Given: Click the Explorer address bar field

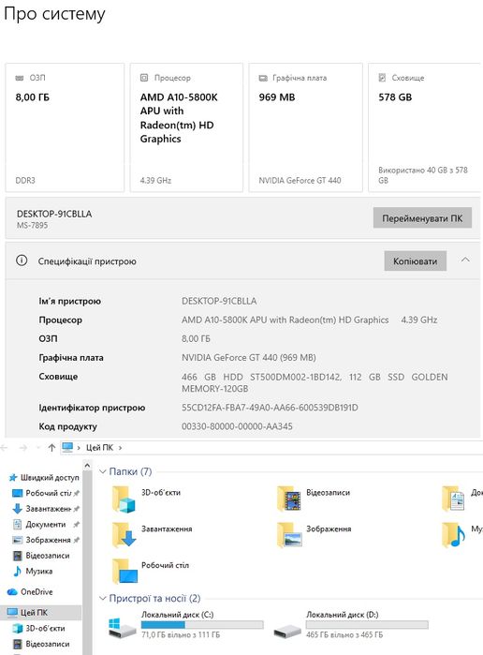Looking at the screenshot, I should (x=271, y=447).
